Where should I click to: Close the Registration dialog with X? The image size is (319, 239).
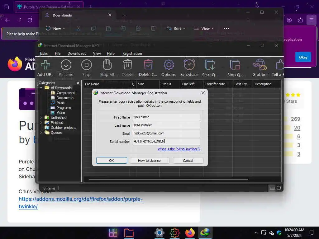[203, 93]
